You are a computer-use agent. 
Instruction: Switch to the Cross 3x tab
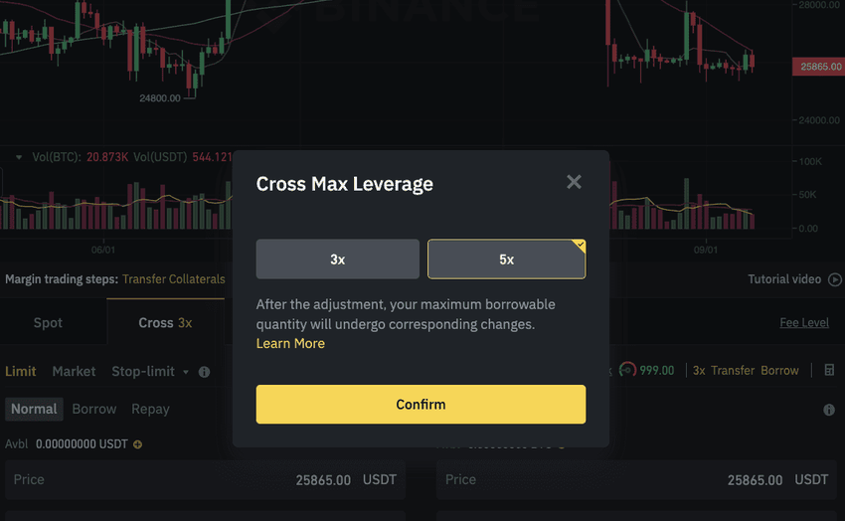pos(165,323)
